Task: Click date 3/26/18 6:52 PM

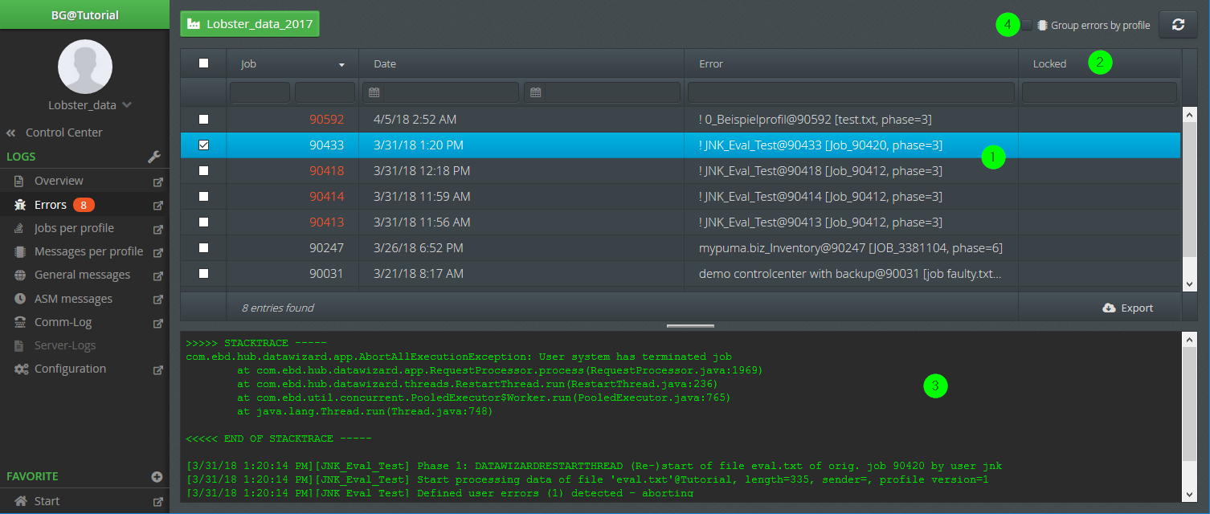Action: pos(419,247)
